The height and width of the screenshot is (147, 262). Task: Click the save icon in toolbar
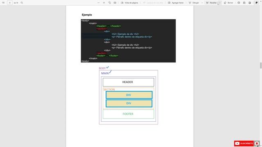[x=244, y=3]
